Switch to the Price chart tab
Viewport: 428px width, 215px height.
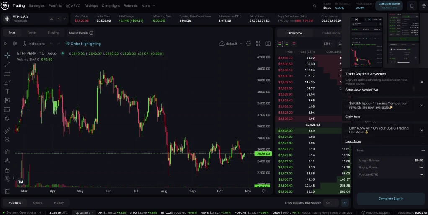tap(12, 33)
